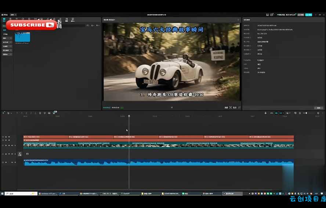Image resolution: width=326 pixels, height=208 pixels.
Task: Open the media filter dropdown
Action: click(x=98, y=25)
